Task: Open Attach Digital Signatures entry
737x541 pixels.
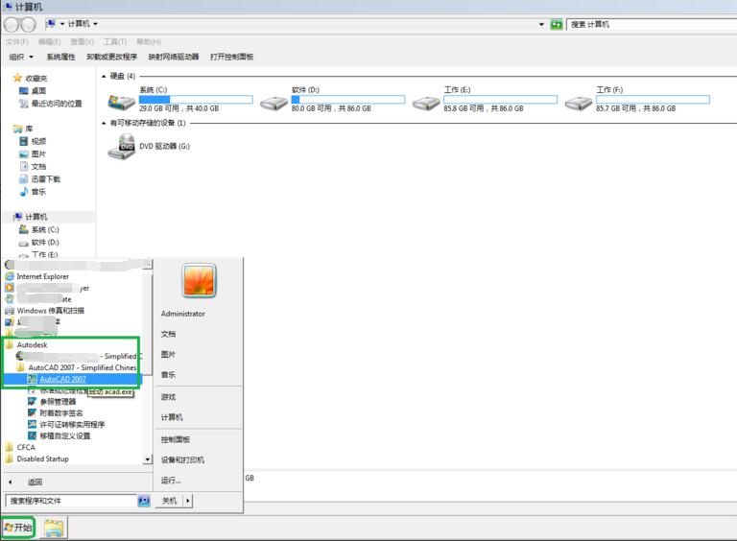Action: [56, 412]
